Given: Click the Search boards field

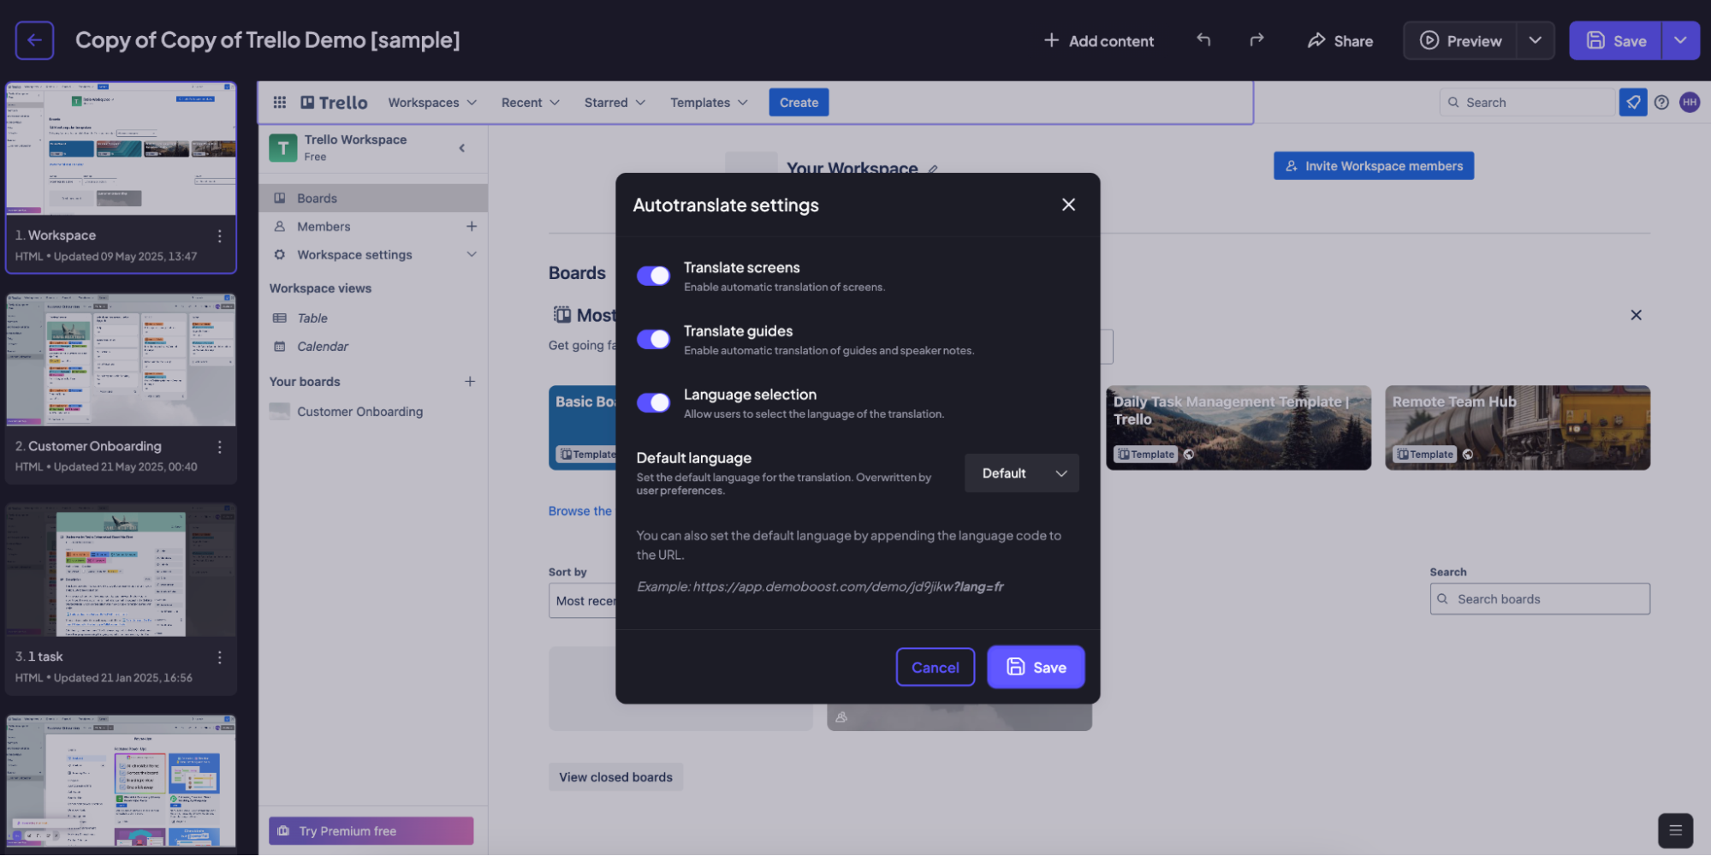Looking at the screenshot, I should [x=1540, y=600].
